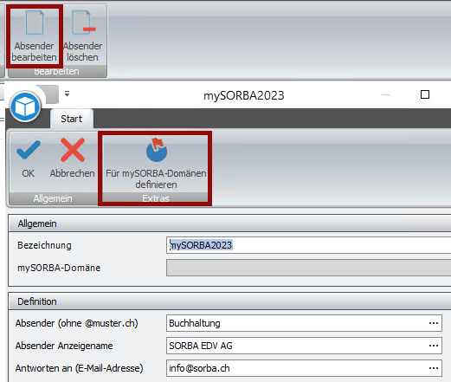
Task: Click into the Bezeichnung text field
Action: click(308, 245)
